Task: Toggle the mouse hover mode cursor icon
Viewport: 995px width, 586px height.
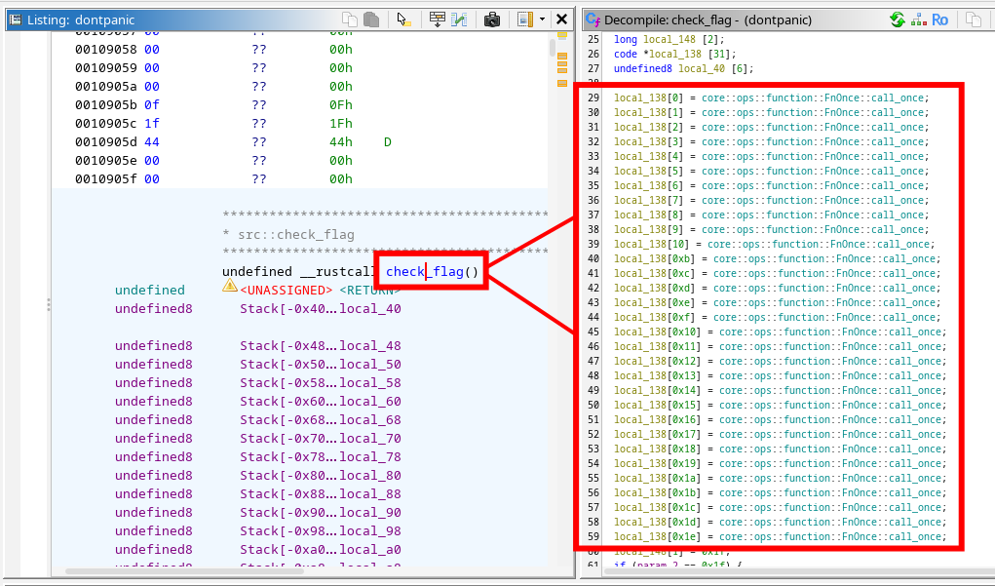Action: (402, 20)
